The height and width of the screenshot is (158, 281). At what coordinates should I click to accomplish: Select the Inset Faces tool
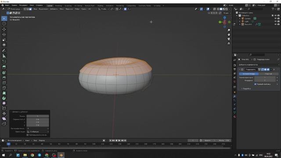tap(4, 72)
